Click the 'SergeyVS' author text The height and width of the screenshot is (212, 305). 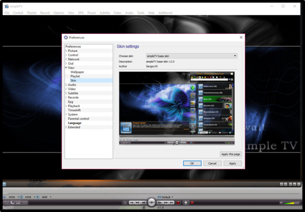[x=152, y=66]
